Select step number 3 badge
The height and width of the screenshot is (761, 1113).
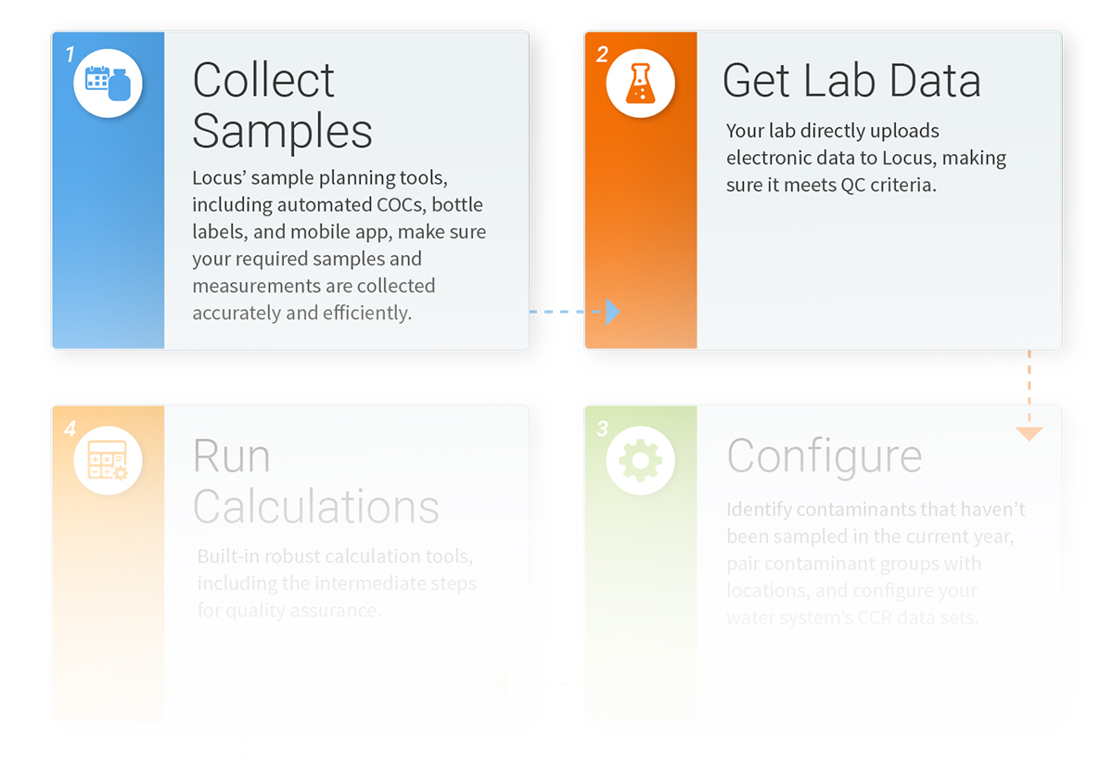tap(603, 430)
